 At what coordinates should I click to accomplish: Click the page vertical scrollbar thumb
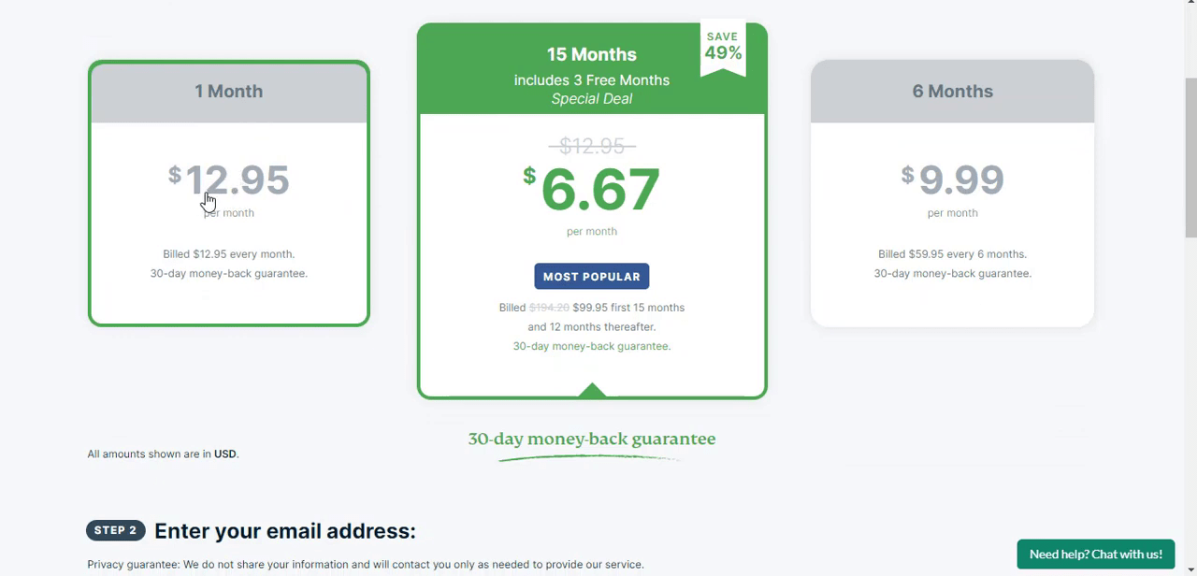1190,157
